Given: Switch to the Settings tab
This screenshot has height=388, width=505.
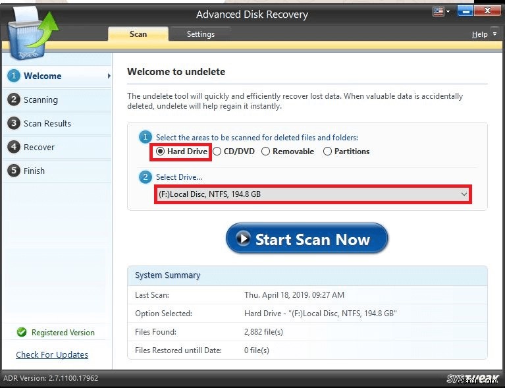Looking at the screenshot, I should pos(201,34).
